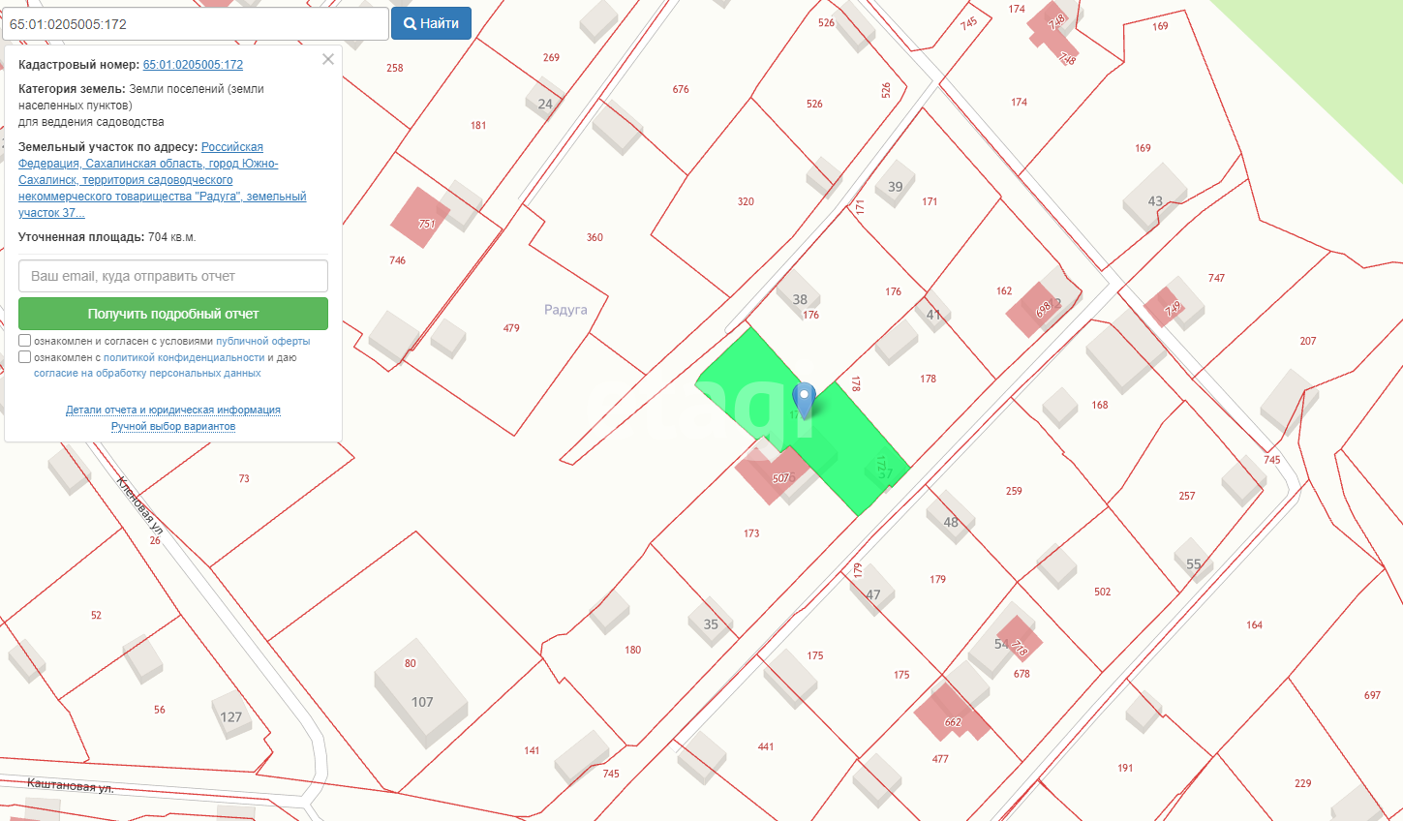
Task: Close the cadastral info panel
Action: click(x=328, y=59)
